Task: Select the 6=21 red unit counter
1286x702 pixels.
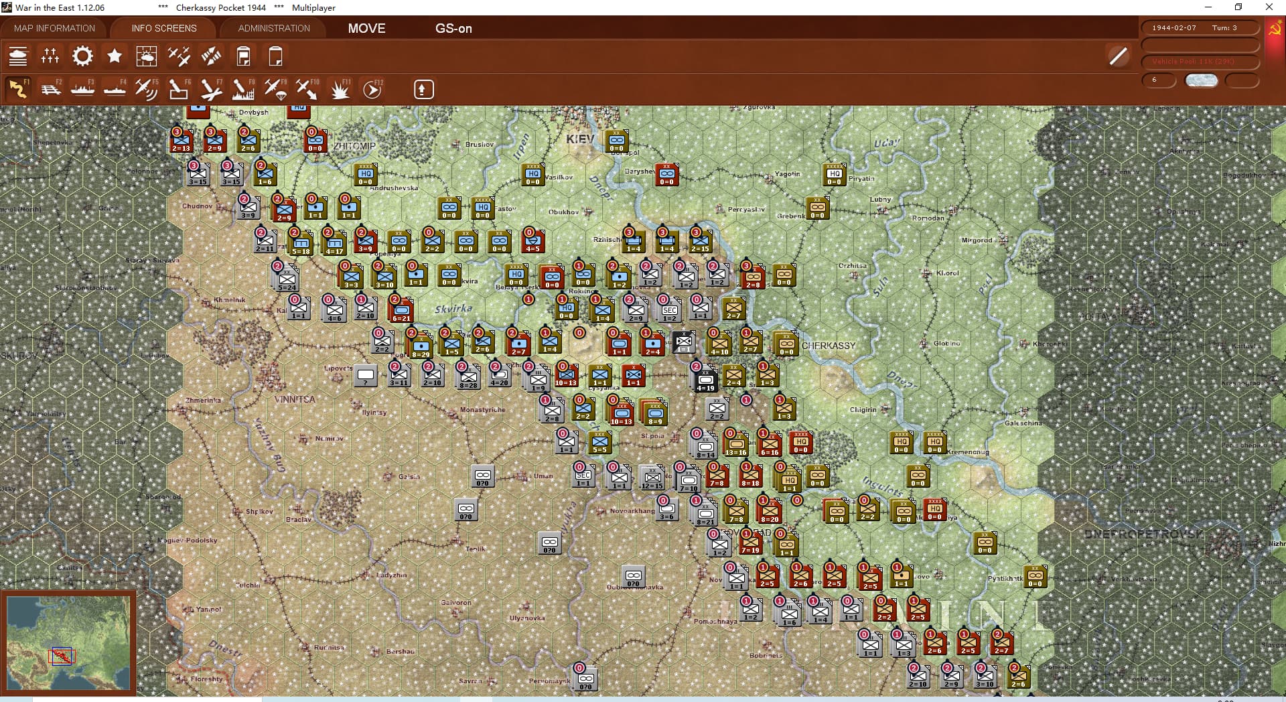Action: 401,310
